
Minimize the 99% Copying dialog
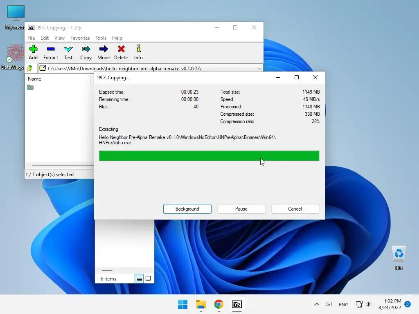(278, 77)
